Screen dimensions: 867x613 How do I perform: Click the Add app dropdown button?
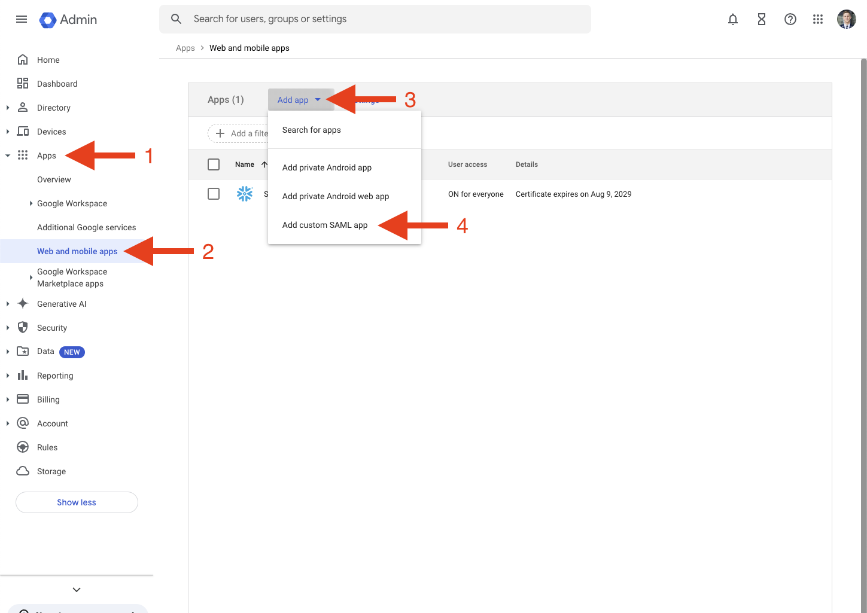pos(299,100)
